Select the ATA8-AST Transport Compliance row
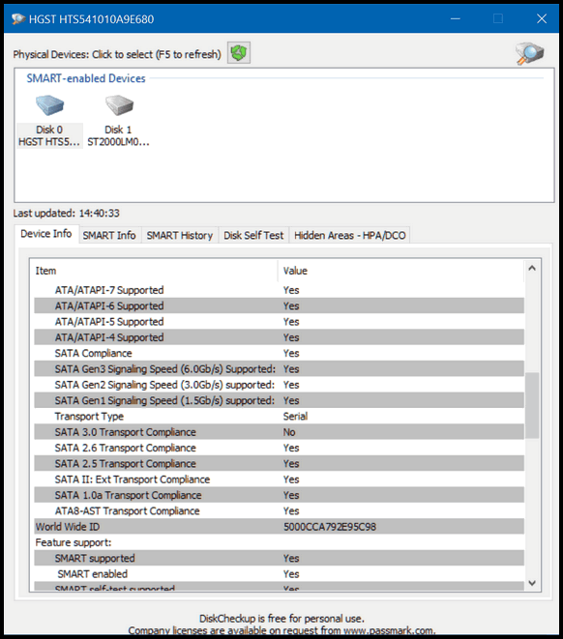The height and width of the screenshot is (639, 563). tap(279, 511)
